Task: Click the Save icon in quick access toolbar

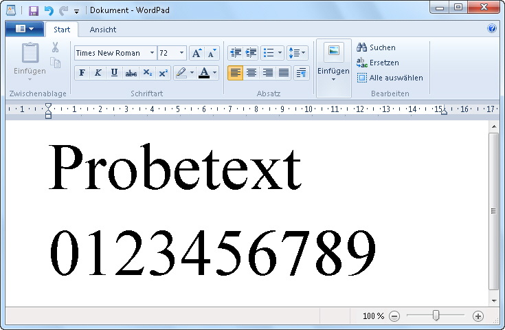Action: click(34, 10)
